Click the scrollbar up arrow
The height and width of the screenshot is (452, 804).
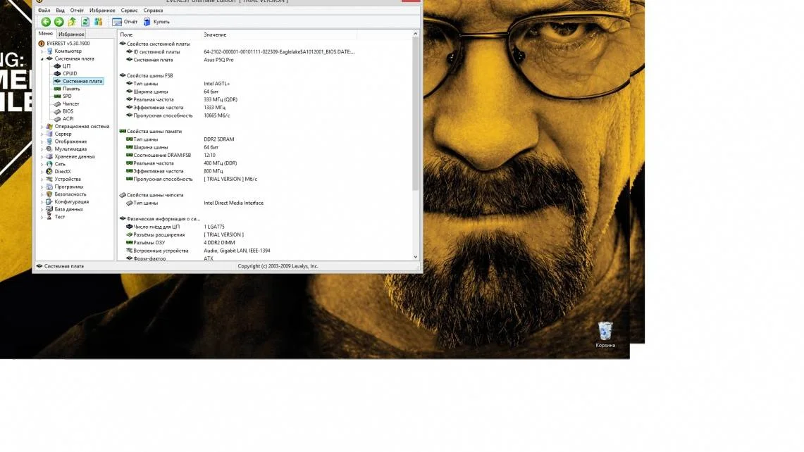coord(415,34)
